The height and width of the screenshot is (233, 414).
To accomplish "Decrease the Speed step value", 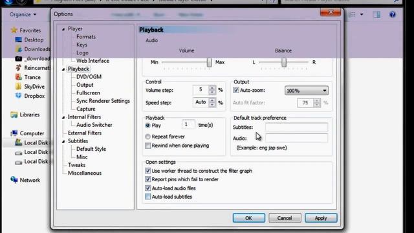I will [x=212, y=105].
